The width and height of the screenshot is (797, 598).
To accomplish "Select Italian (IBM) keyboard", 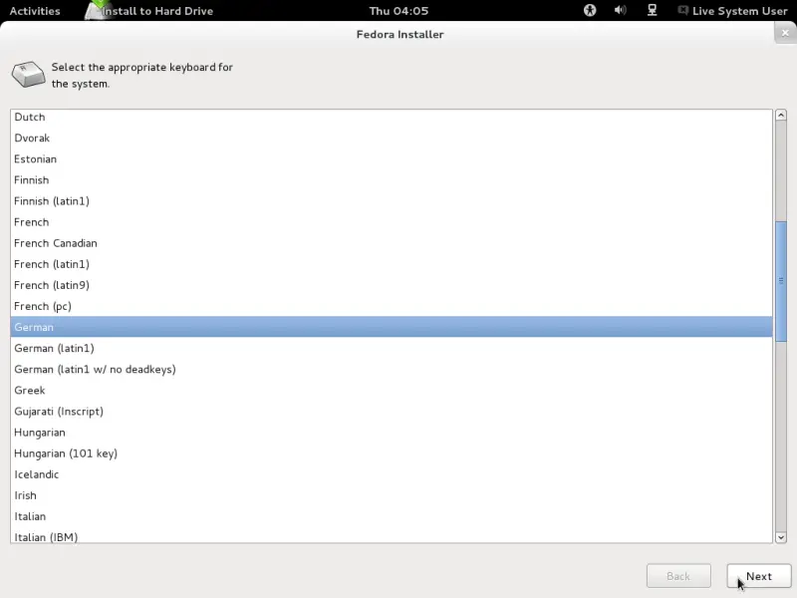I will point(392,535).
